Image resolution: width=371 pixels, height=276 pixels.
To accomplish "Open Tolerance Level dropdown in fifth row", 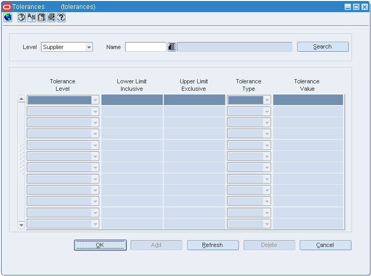I will tap(63, 145).
